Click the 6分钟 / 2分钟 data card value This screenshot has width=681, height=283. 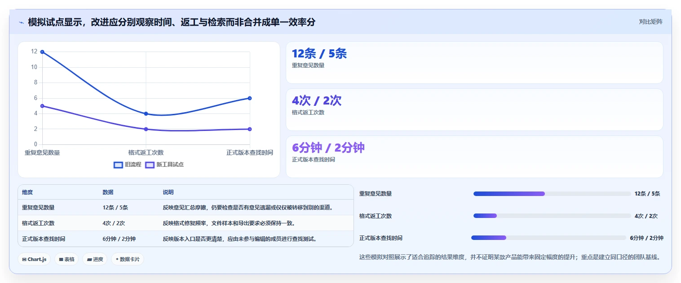328,148
